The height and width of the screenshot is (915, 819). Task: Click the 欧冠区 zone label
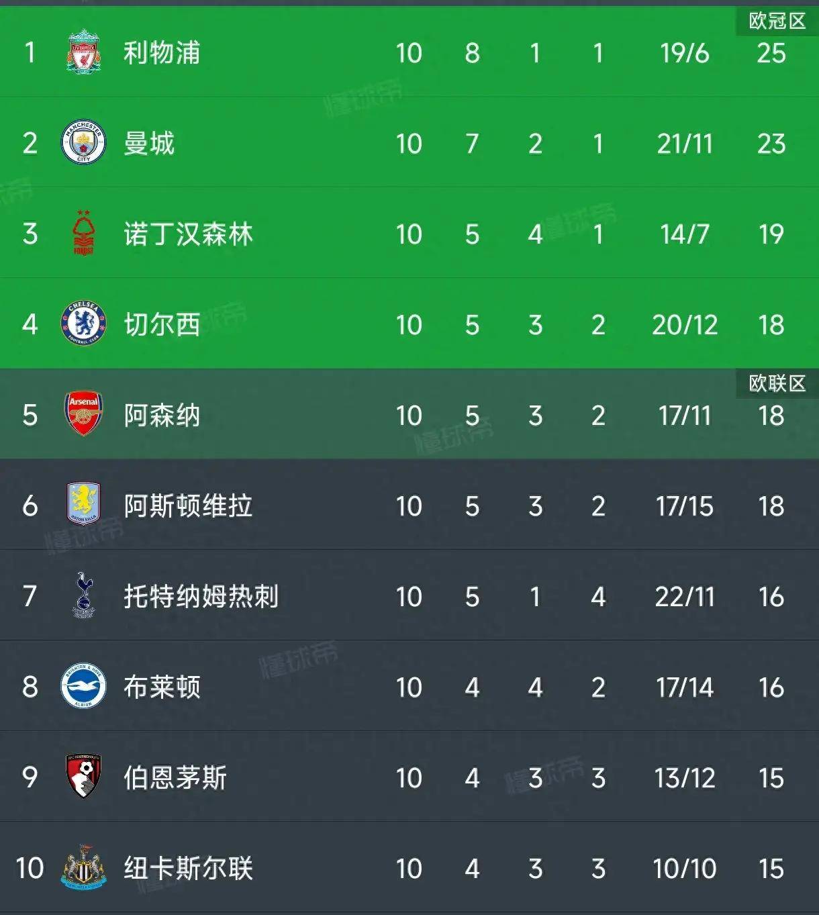pos(777,21)
